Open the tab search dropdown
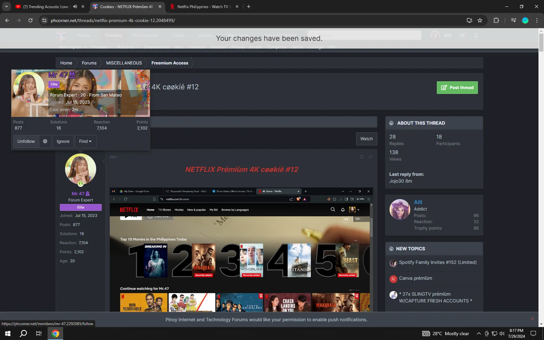Screen dimensions: 544x340 [6, 6]
